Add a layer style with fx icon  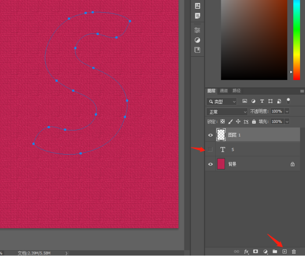[x=246, y=252]
